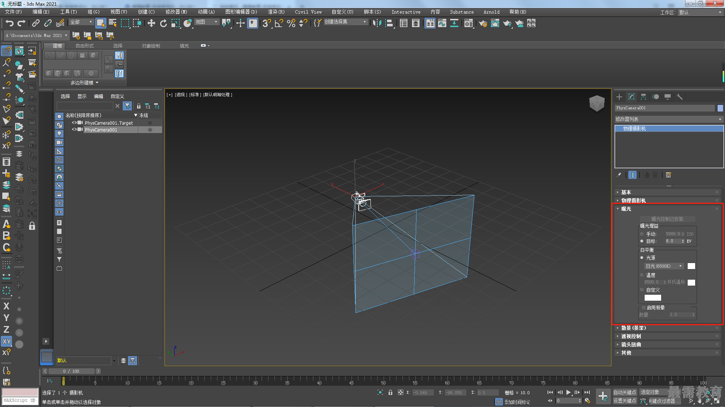Toggle visibility eye of PhysCamera001
725x407 pixels.
click(74, 130)
